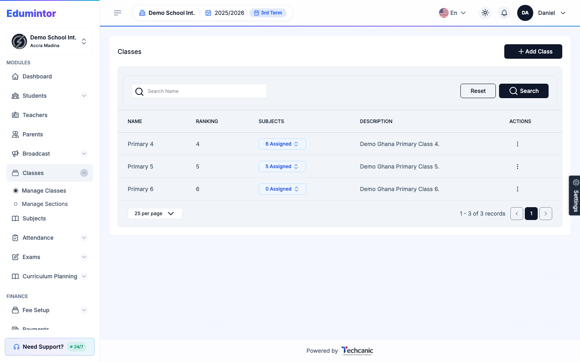
Task: Open 5 Assigned subjects dropdown
Action: click(x=282, y=167)
